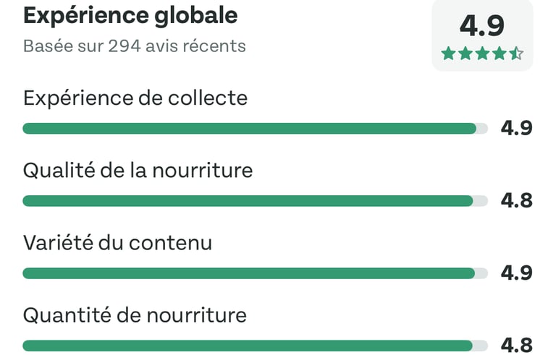This screenshot has width=556, height=355.
Task: Click the fourth star in the rating badge
Action: 500,54
